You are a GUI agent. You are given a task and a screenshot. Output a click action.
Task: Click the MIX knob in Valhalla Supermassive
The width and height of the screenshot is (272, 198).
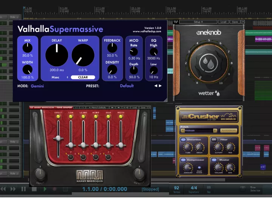(28, 48)
